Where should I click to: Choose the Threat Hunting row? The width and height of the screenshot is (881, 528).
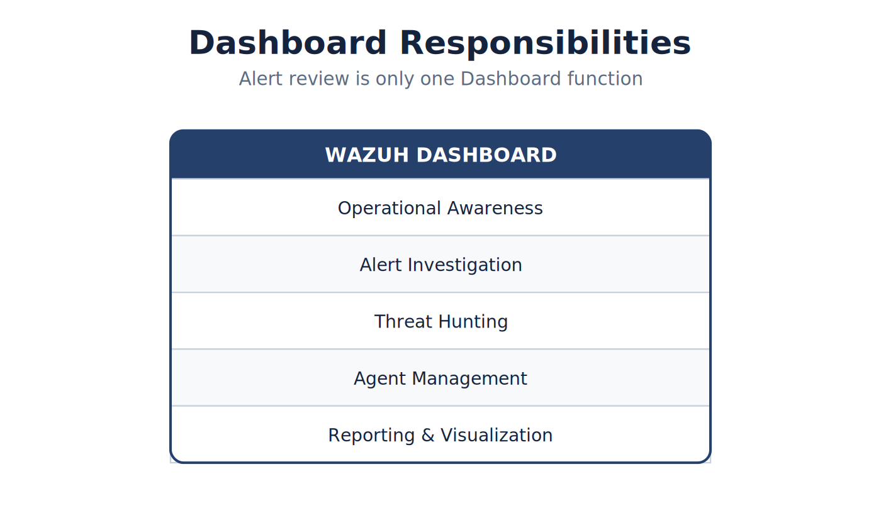pyautogui.click(x=441, y=321)
